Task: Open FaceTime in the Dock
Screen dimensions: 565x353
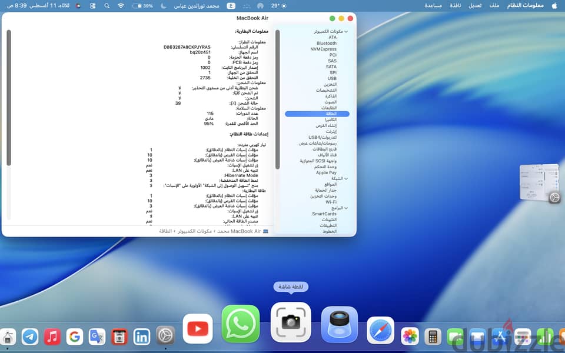Action: tap(455, 337)
